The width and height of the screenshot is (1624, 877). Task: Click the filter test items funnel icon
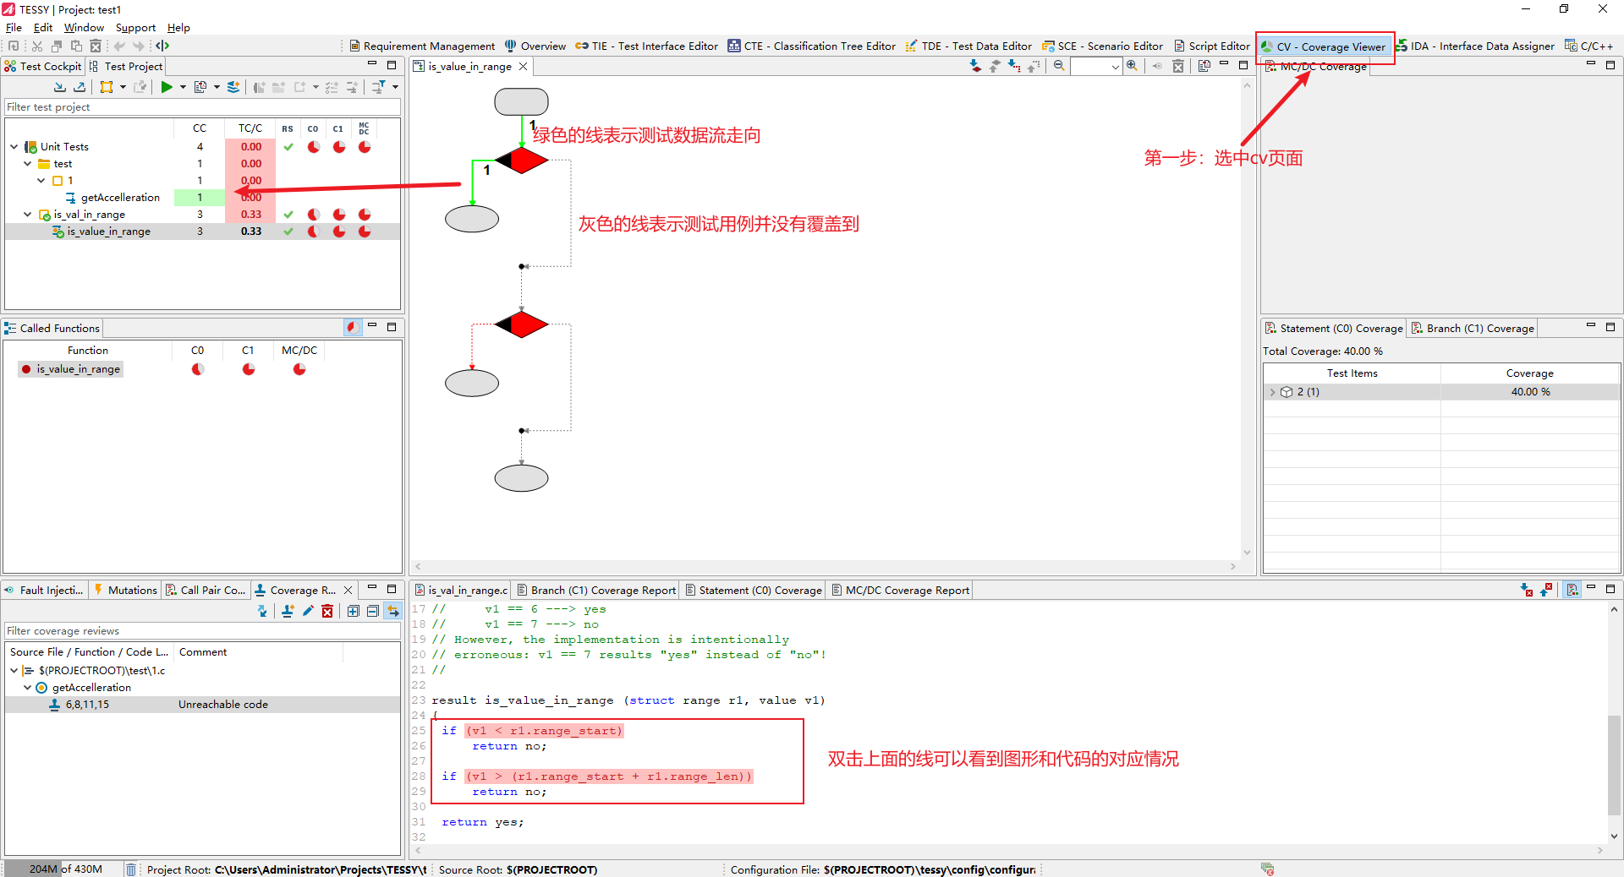[379, 87]
